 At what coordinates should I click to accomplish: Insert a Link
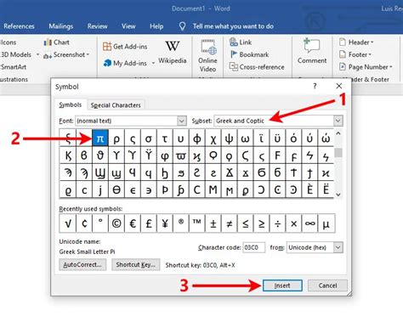point(241,42)
